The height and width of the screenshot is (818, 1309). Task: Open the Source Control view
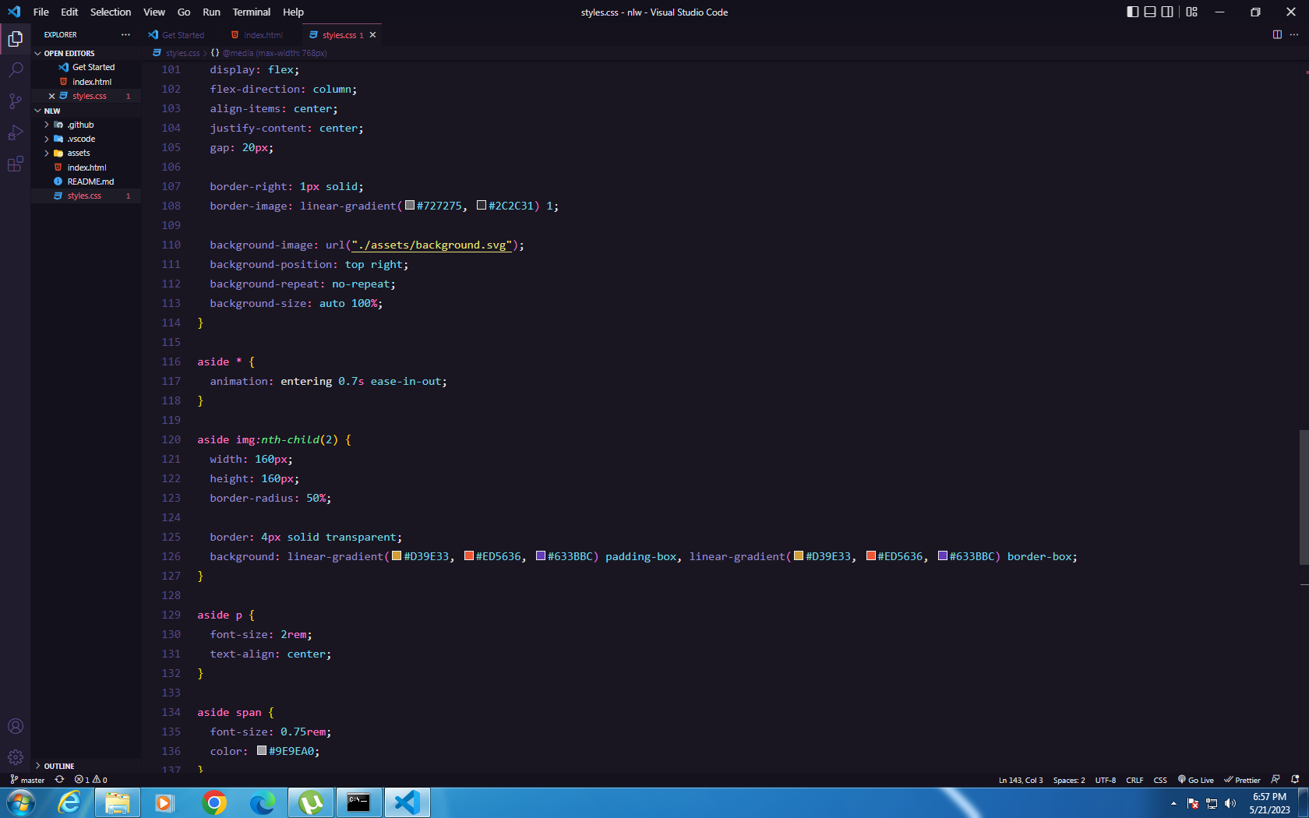[15, 101]
